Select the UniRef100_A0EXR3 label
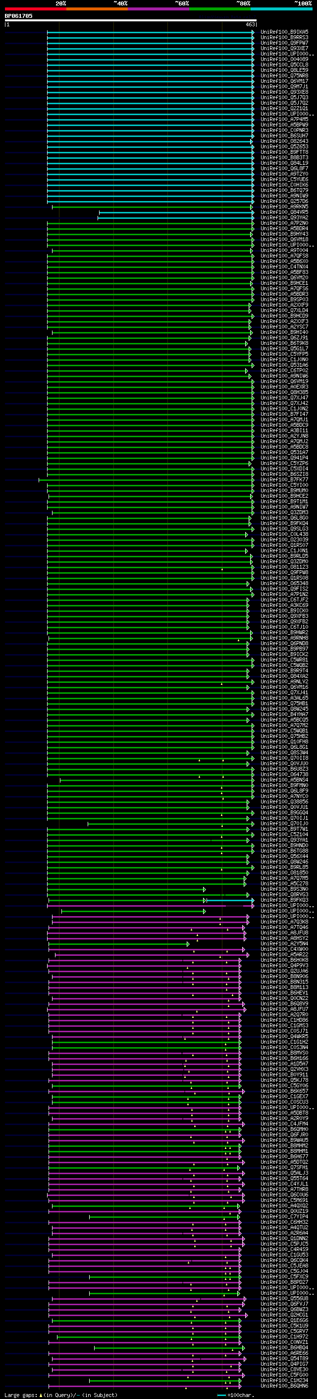 click(x=284, y=387)
